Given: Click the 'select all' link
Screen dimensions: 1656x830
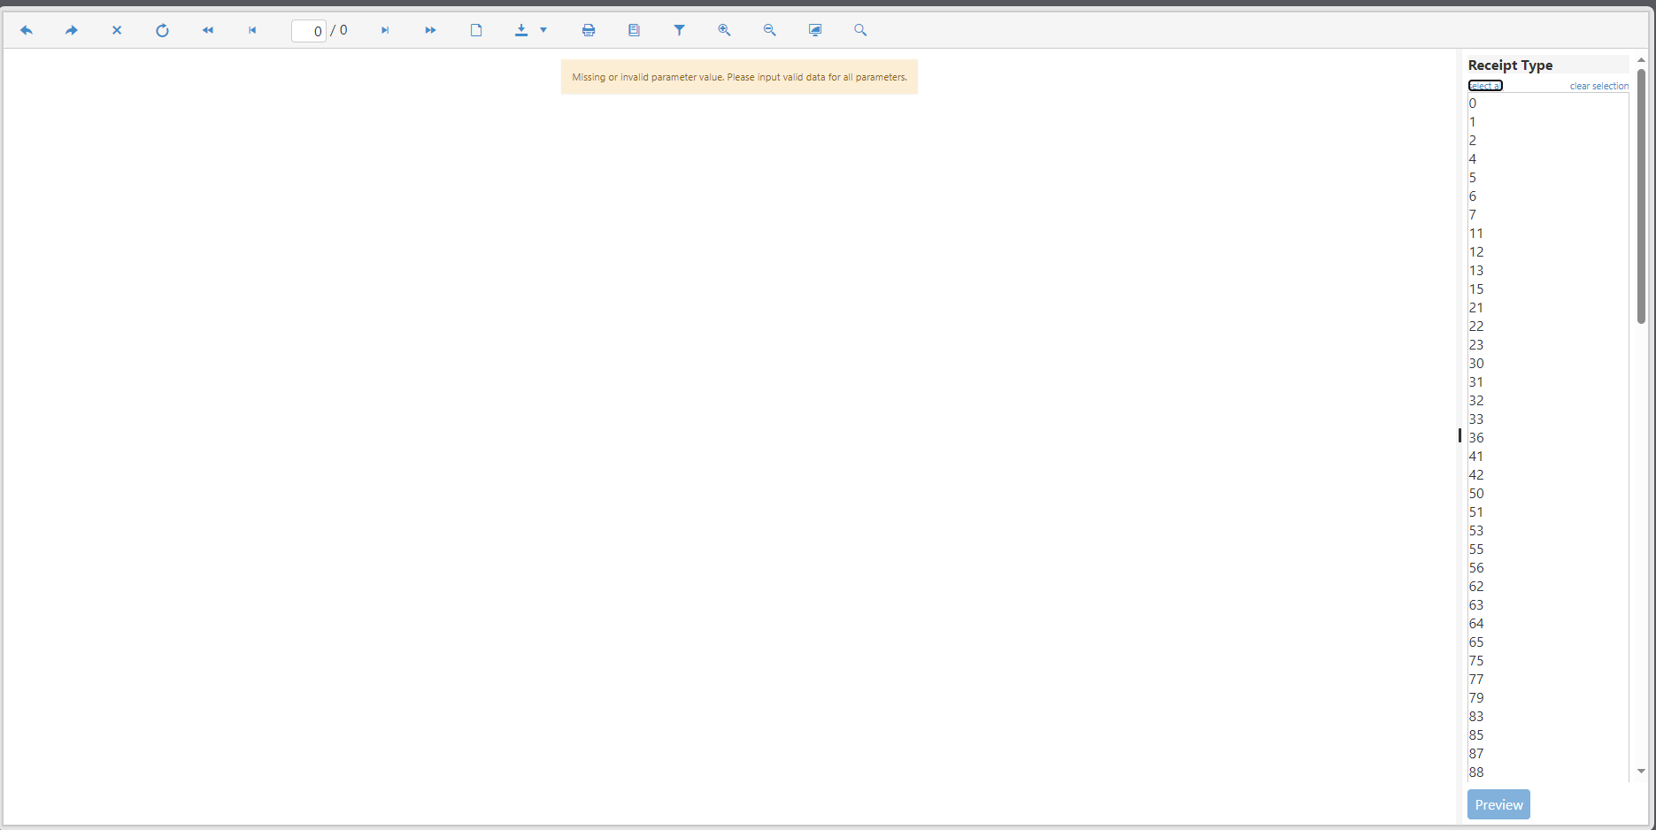Looking at the screenshot, I should click(1485, 86).
